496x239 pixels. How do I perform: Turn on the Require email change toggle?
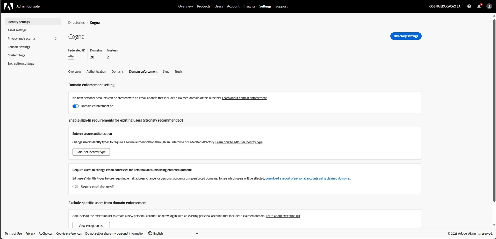click(x=75, y=186)
